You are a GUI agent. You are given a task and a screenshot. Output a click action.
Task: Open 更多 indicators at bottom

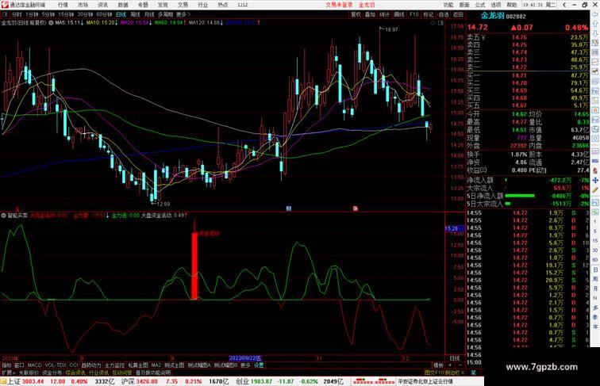coord(245,365)
